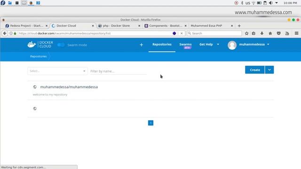Click the Firefox taskbar icon in panel
Image resolution: width=301 pixels, height=169 pixels.
(x=31, y=3)
